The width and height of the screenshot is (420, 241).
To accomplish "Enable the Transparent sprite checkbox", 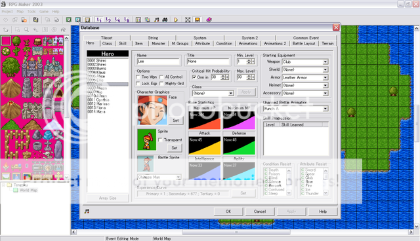I will click(160, 140).
